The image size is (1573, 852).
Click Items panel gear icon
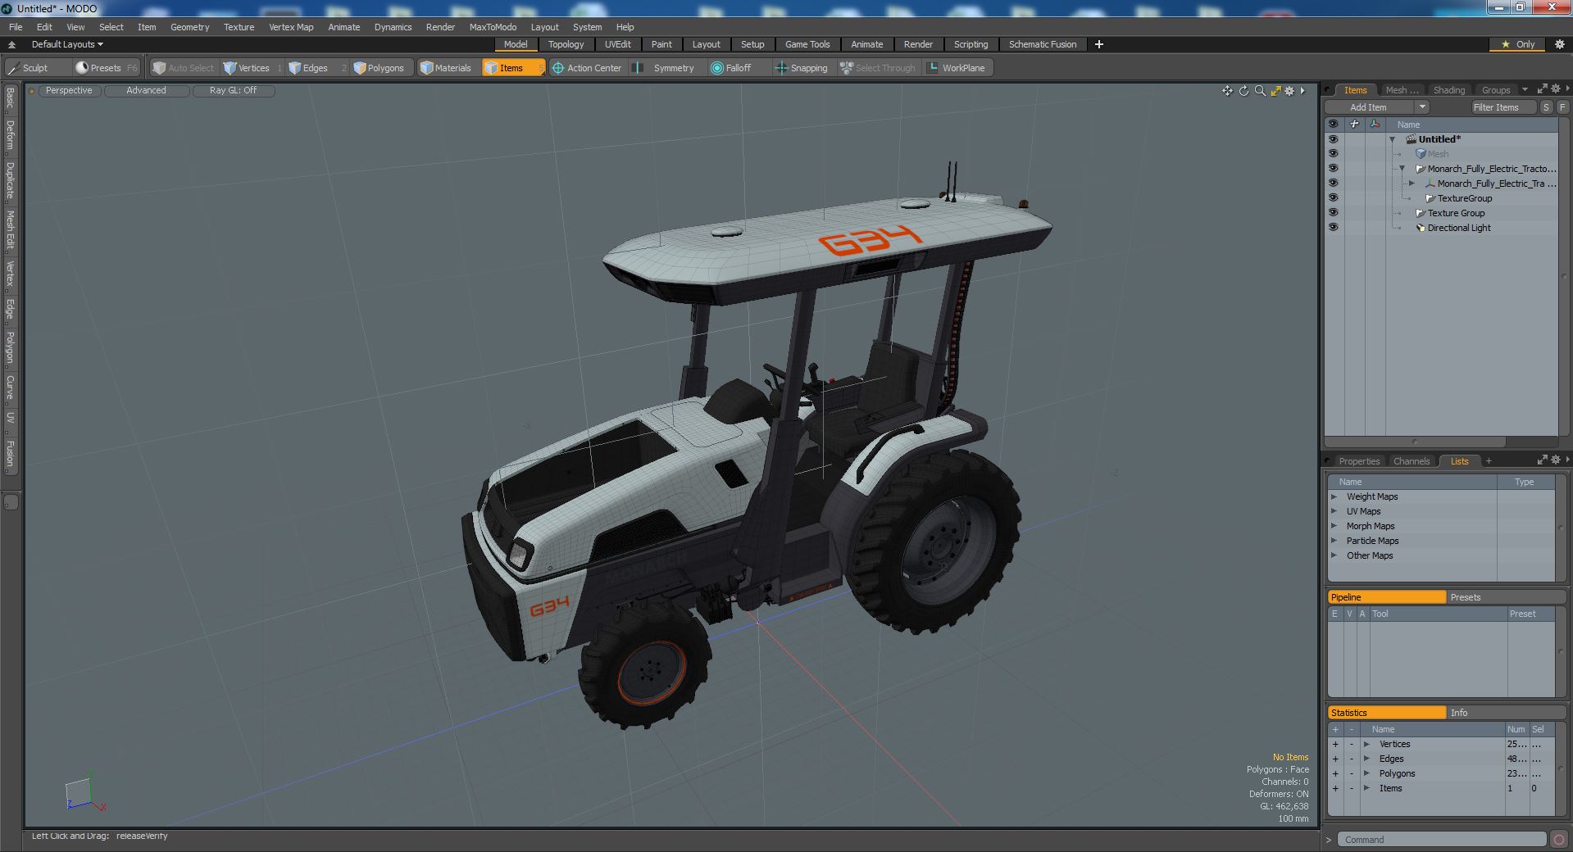(x=1555, y=89)
